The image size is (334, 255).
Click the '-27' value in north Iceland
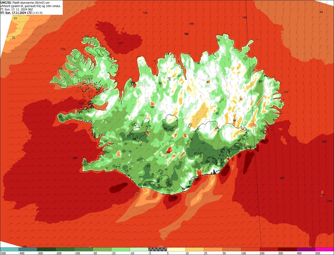pyautogui.click(x=178, y=76)
